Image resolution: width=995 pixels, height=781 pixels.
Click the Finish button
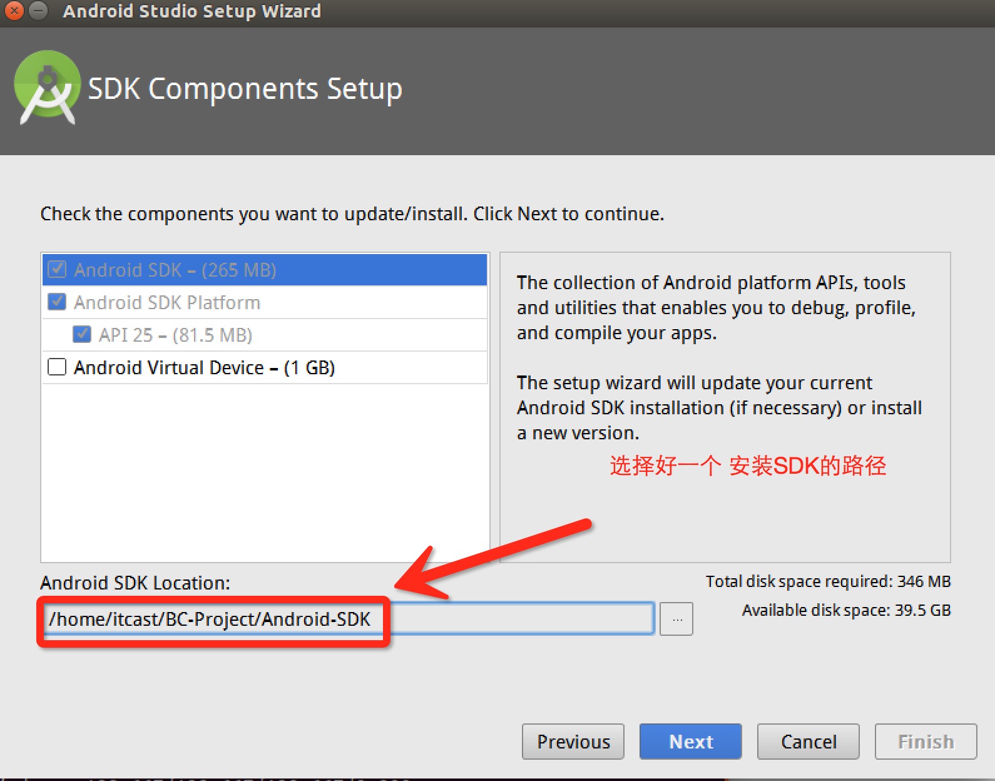point(926,742)
